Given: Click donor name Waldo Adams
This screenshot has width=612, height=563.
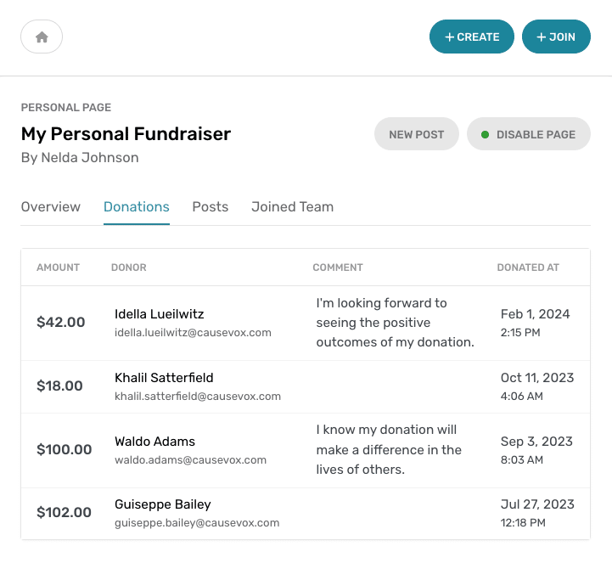Looking at the screenshot, I should [155, 442].
